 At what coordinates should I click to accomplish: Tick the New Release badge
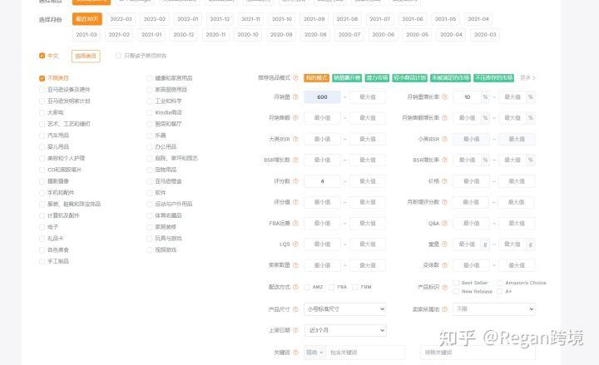pos(456,291)
